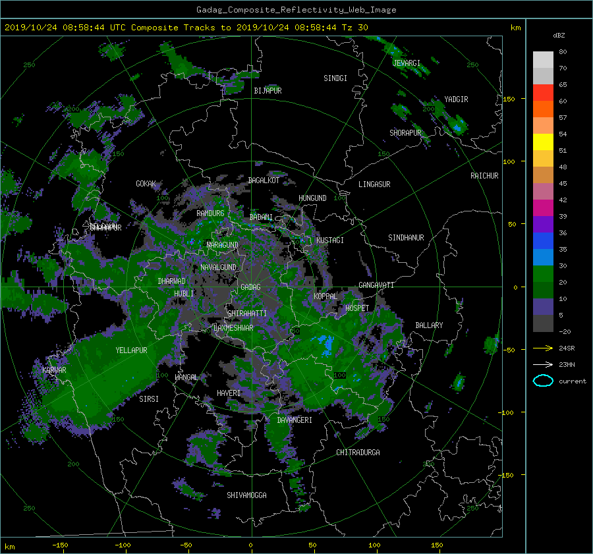This screenshot has height=554, width=593.
Task: Click the 150 tick on right axis
Action: (509, 99)
